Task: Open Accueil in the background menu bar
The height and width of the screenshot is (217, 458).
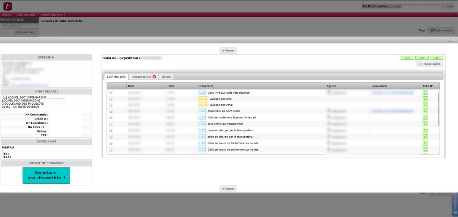Action: [7, 14]
